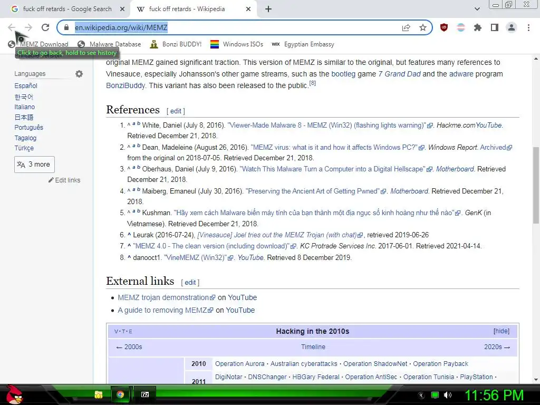The height and width of the screenshot is (405, 540).
Task: Expand the tab search chevron
Action: [477, 9]
